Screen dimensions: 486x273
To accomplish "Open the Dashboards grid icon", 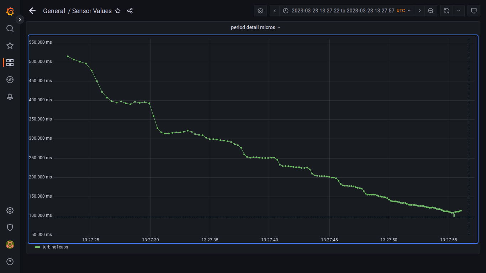I will click(10, 63).
